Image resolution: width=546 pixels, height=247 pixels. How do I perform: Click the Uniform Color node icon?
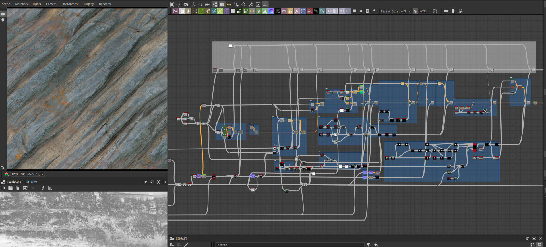[309, 11]
